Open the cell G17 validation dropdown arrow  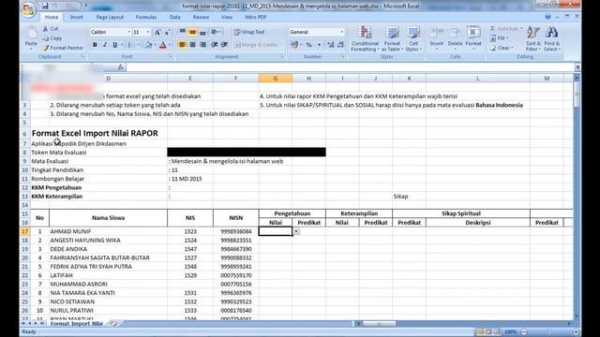[296, 231]
